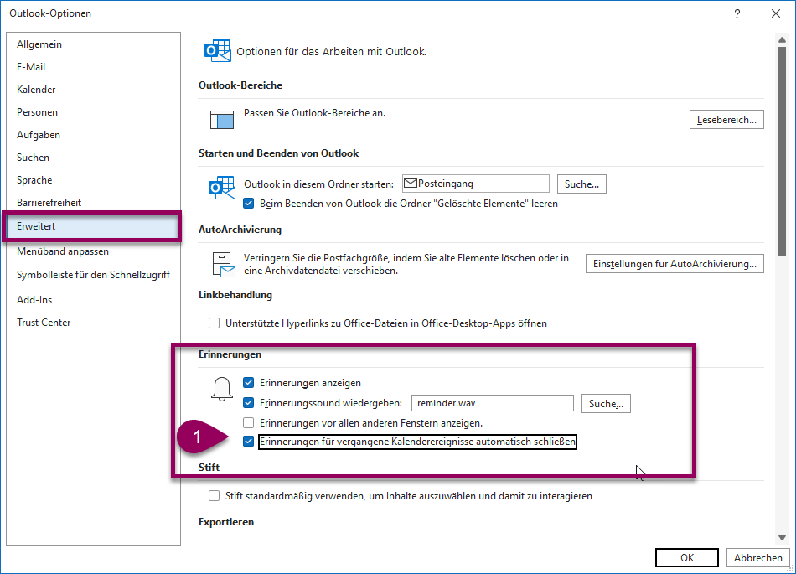The height and width of the screenshot is (574, 796).
Task: Select the Erweitert category
Action: [93, 226]
